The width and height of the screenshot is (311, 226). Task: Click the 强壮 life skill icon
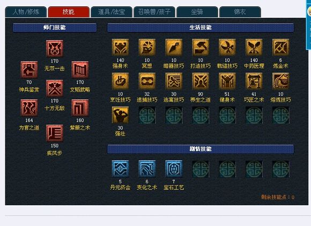tap(120, 115)
